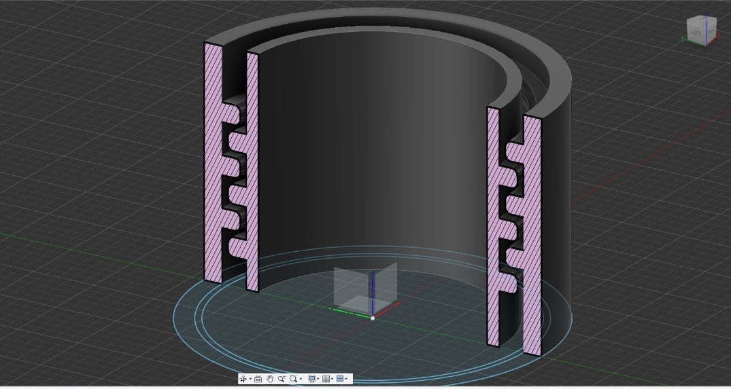Screen dimensions: 731x389
Task: Open the Viewports layout icon
Action: click(x=340, y=379)
